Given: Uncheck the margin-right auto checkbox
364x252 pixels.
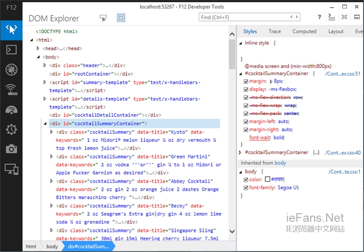Looking at the screenshot, I should click(246, 130).
